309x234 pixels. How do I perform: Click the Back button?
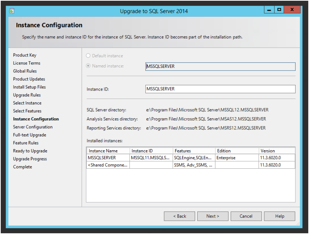179,216
